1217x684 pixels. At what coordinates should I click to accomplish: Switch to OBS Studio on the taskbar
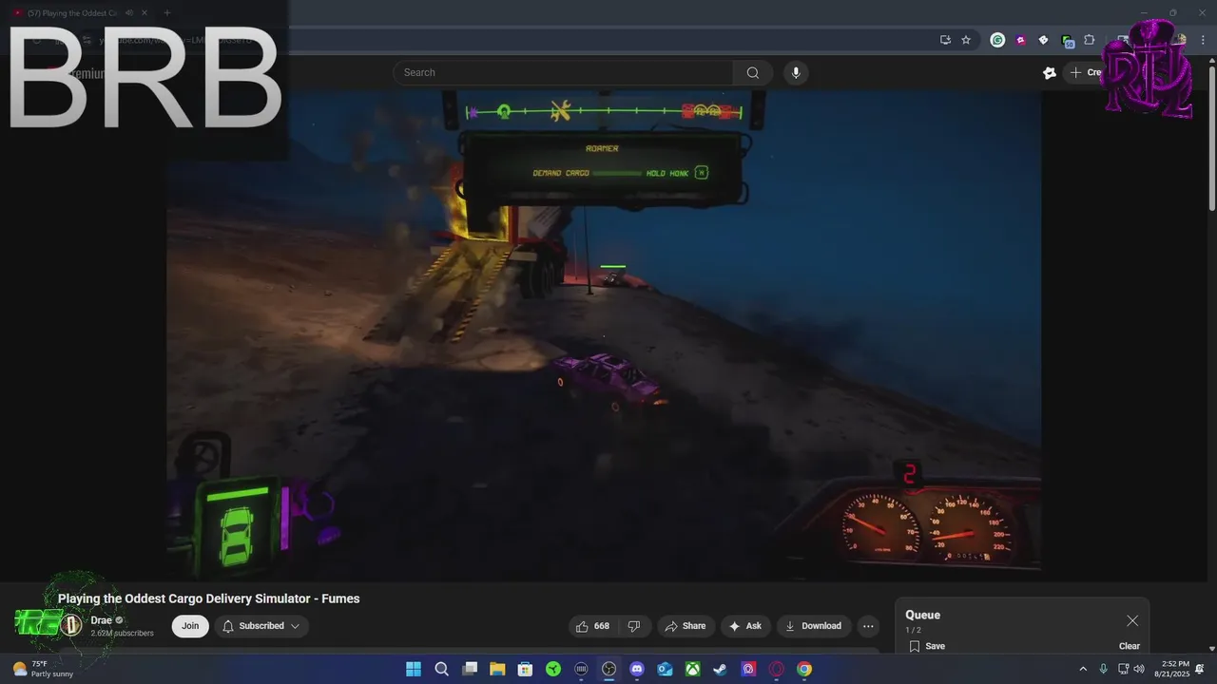[x=608, y=669]
